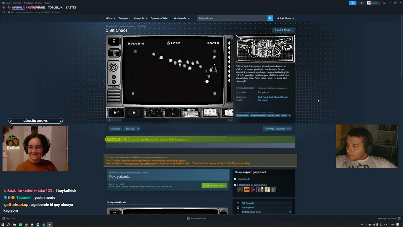Click the taskbar volume speaker icon
The width and height of the screenshot is (403, 227).
pyautogui.click(x=373, y=225)
